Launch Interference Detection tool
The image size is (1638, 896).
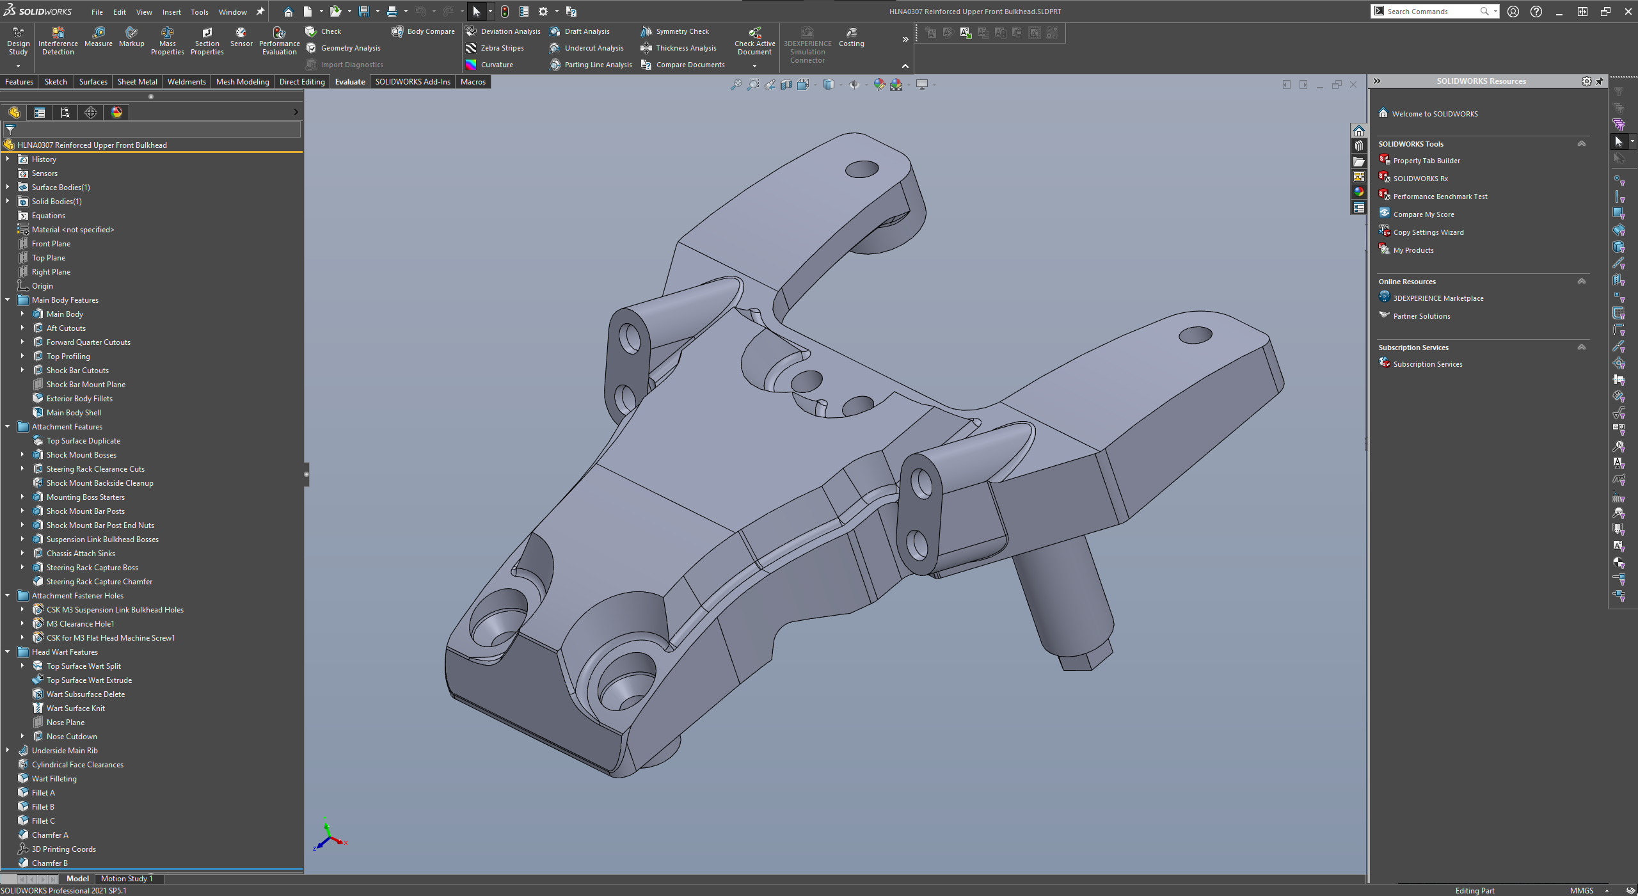(x=58, y=41)
